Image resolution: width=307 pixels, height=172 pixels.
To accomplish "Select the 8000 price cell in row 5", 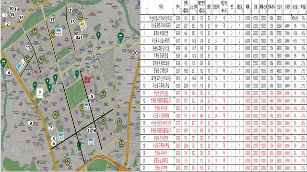I will tap(248, 48).
